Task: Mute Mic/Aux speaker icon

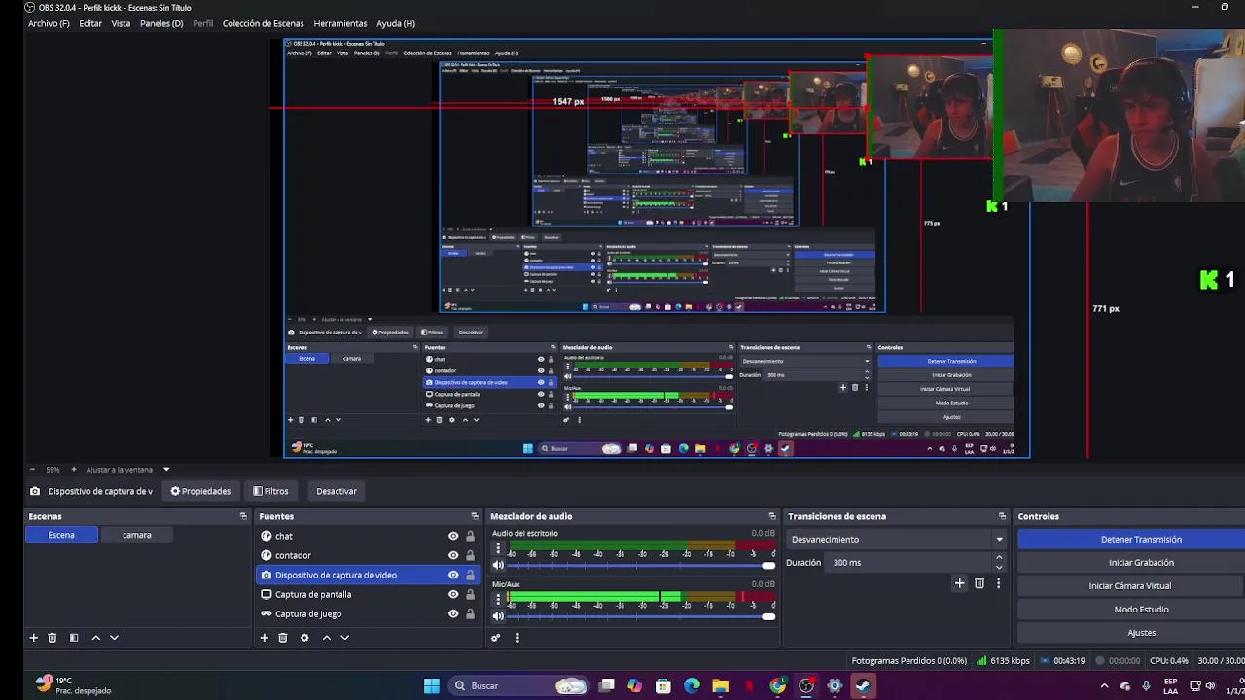Action: [x=498, y=615]
